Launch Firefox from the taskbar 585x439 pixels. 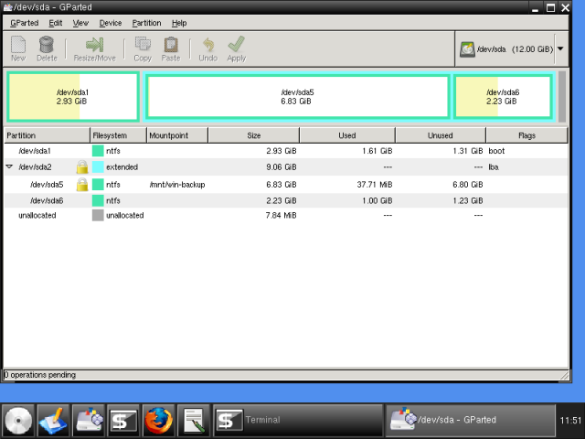pyautogui.click(x=158, y=421)
